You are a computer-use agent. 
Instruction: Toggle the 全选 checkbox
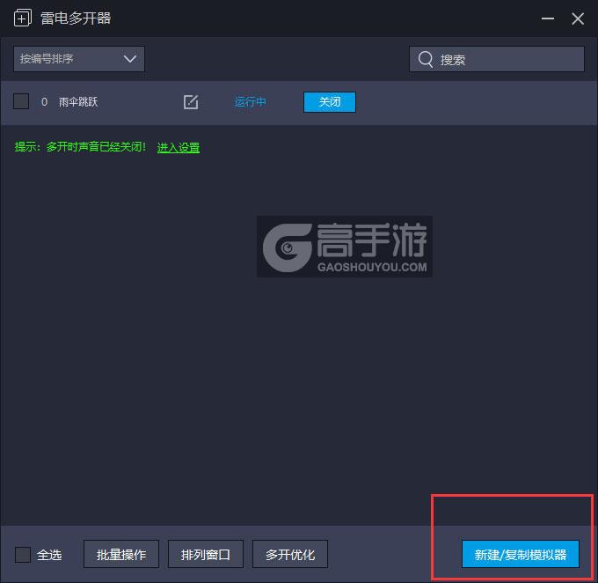[23, 555]
